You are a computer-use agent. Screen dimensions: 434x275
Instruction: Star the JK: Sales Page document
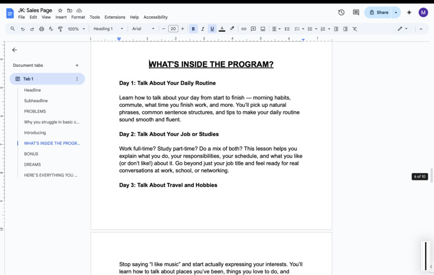60,10
